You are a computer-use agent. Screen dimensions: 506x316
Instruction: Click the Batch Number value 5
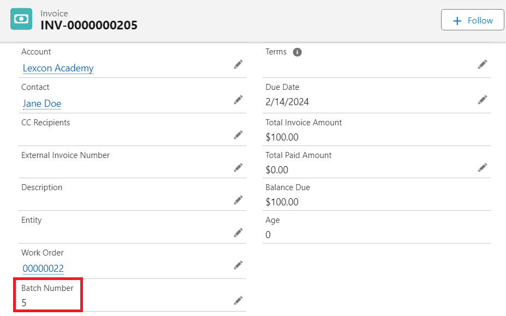(x=24, y=302)
